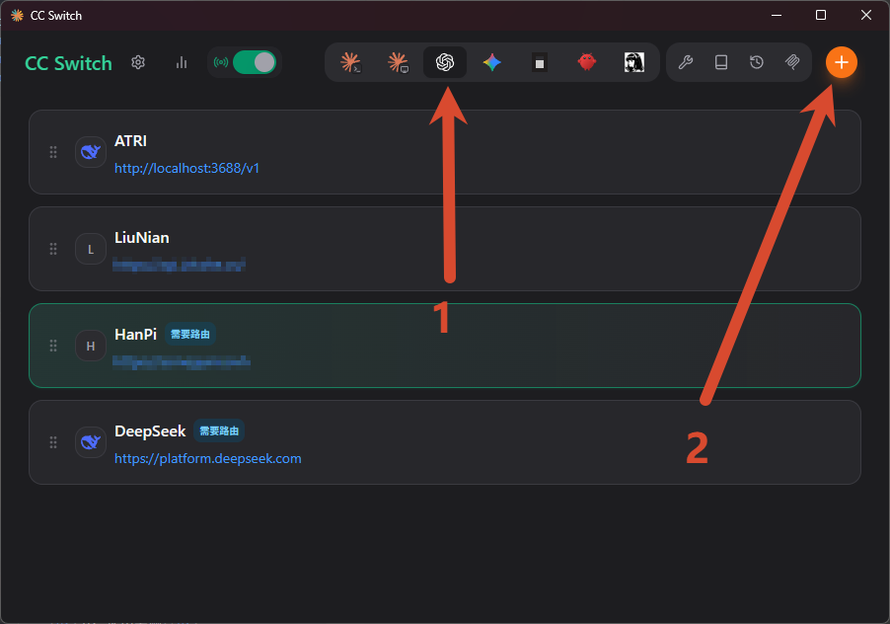Select the red lobster app tab
The image size is (890, 624).
[x=587, y=62]
